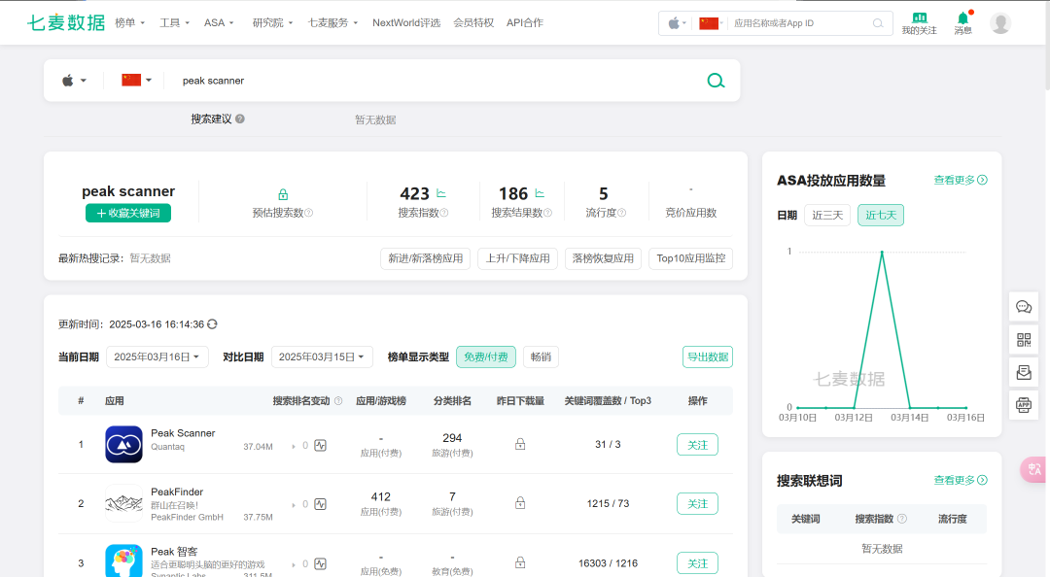The width and height of the screenshot is (1050, 577).
Task: Click the header app name search field
Action: coord(799,23)
